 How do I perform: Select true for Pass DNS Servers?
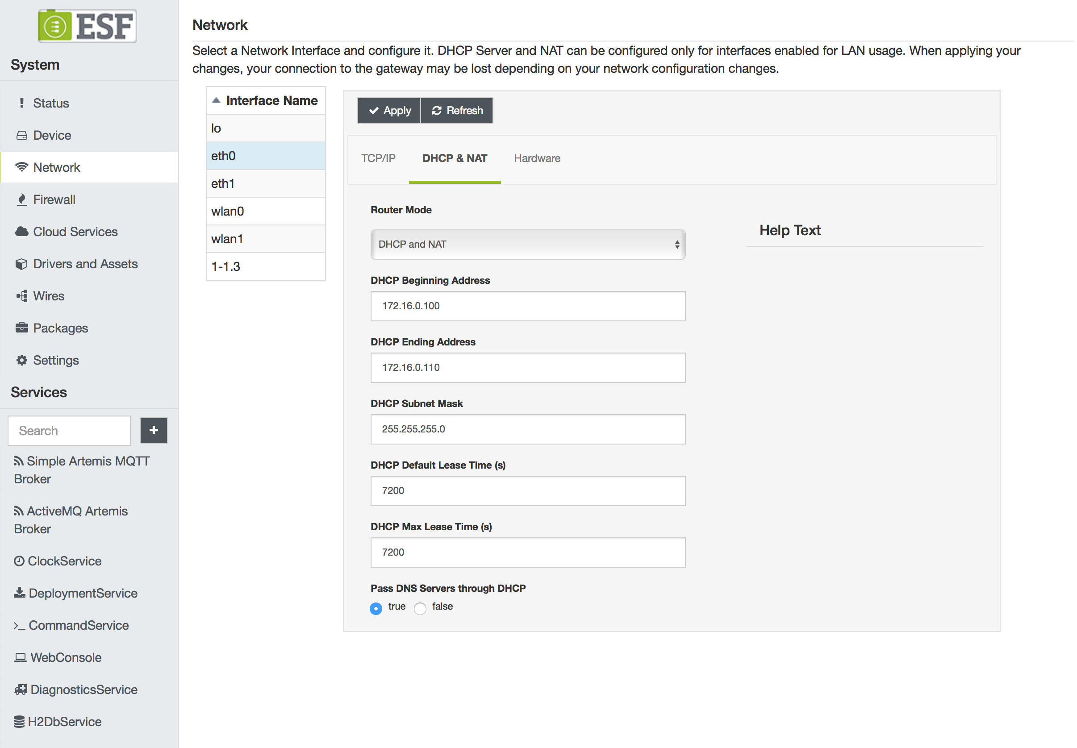pos(376,608)
